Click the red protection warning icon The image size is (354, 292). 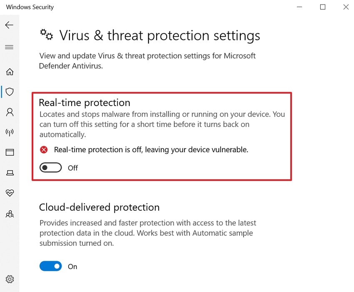click(x=43, y=150)
